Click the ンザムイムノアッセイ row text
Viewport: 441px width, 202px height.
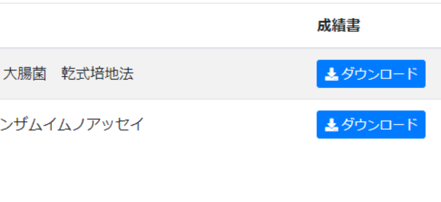pyautogui.click(x=72, y=125)
